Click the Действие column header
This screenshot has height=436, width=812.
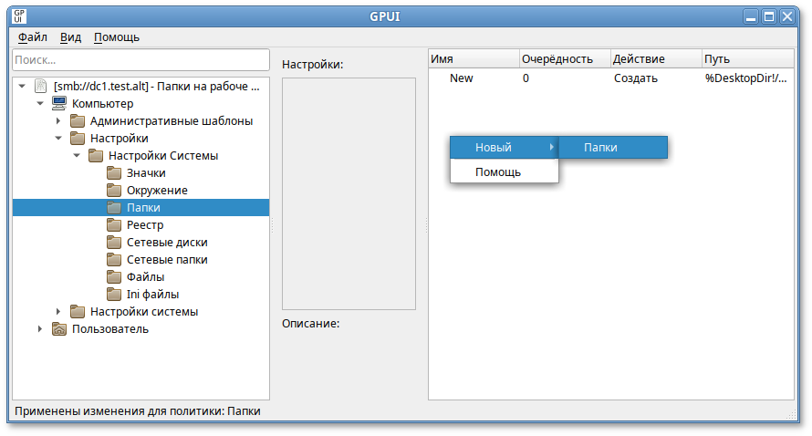639,59
